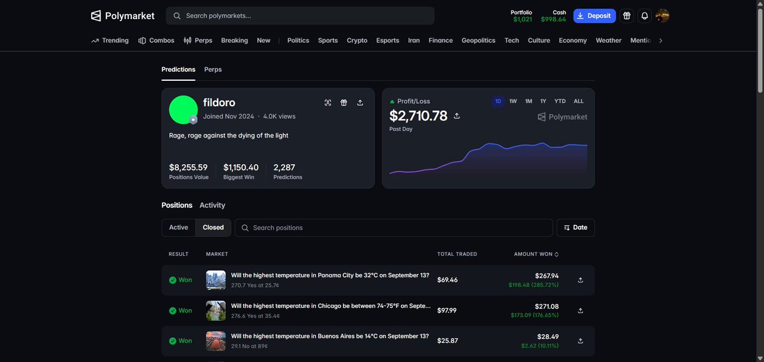Viewport: 764px width, 362px height.
Task: Sort by Amount Won column arrows
Action: (556, 254)
